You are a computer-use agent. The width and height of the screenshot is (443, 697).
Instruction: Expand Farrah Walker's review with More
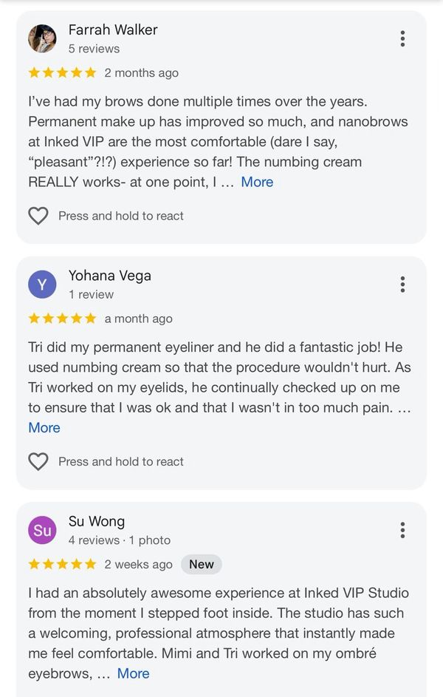257,182
